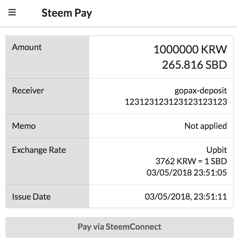Click the blank area below the Pay button
This screenshot has width=237, height=241.
click(118, 239)
